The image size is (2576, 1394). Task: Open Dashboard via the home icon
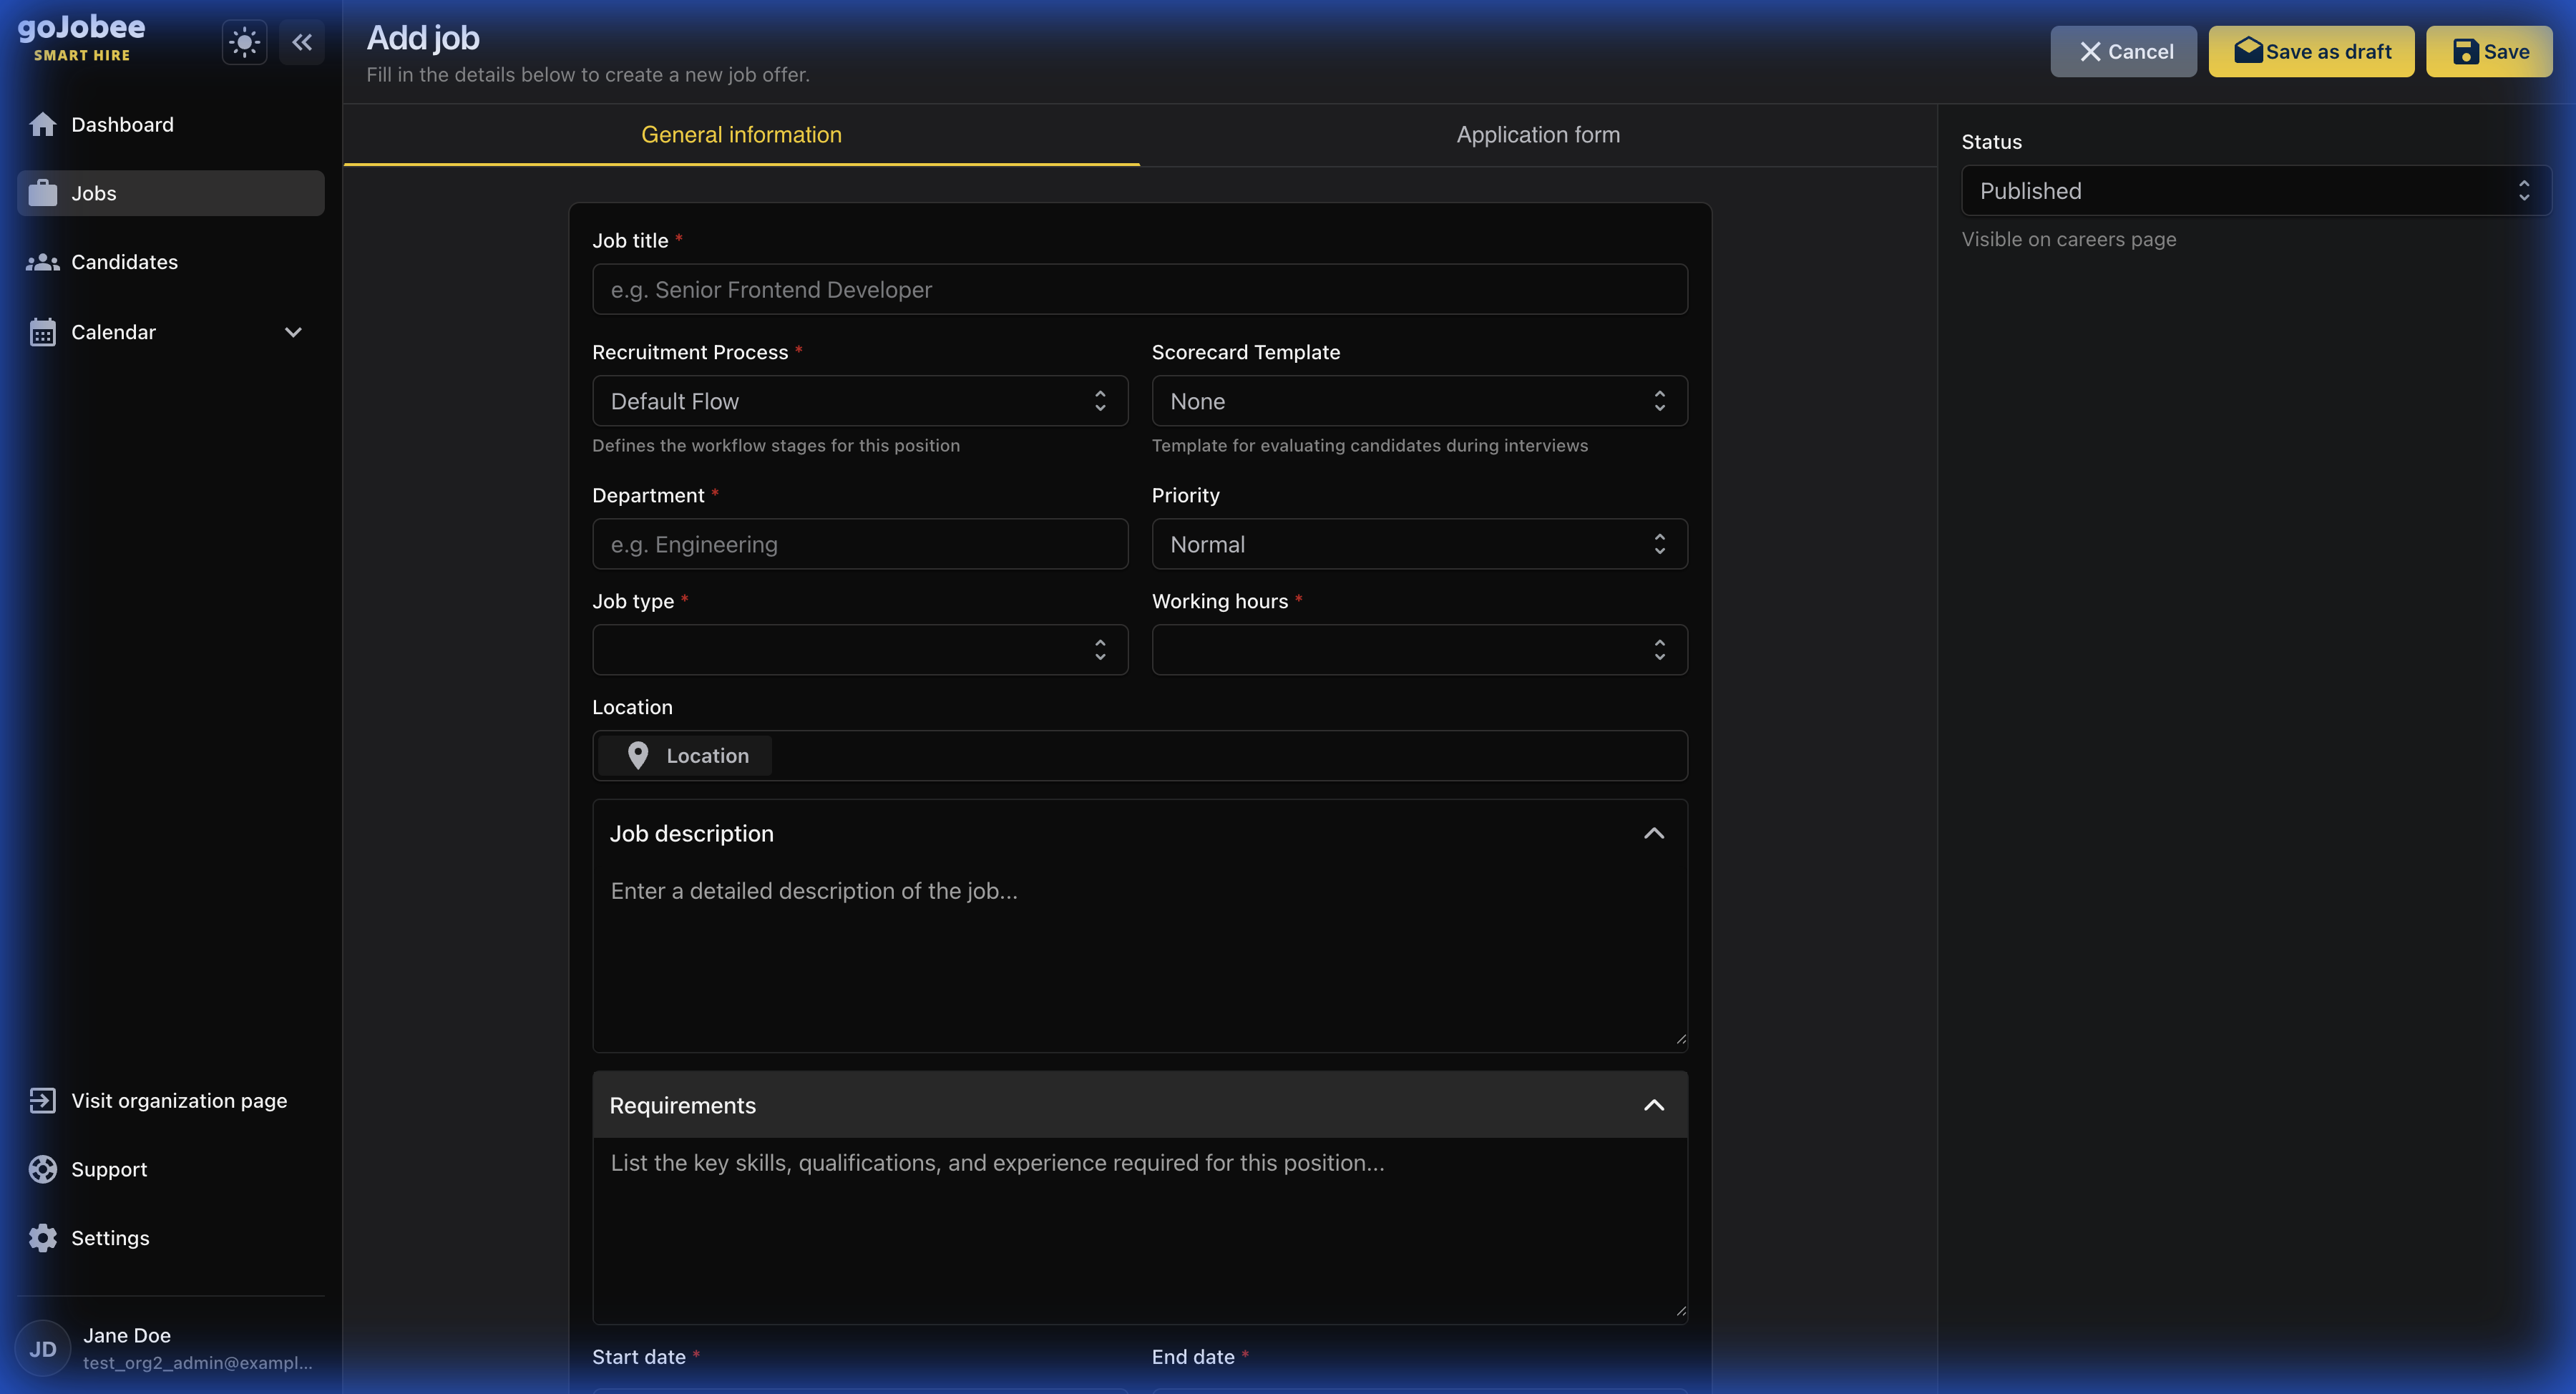43,124
